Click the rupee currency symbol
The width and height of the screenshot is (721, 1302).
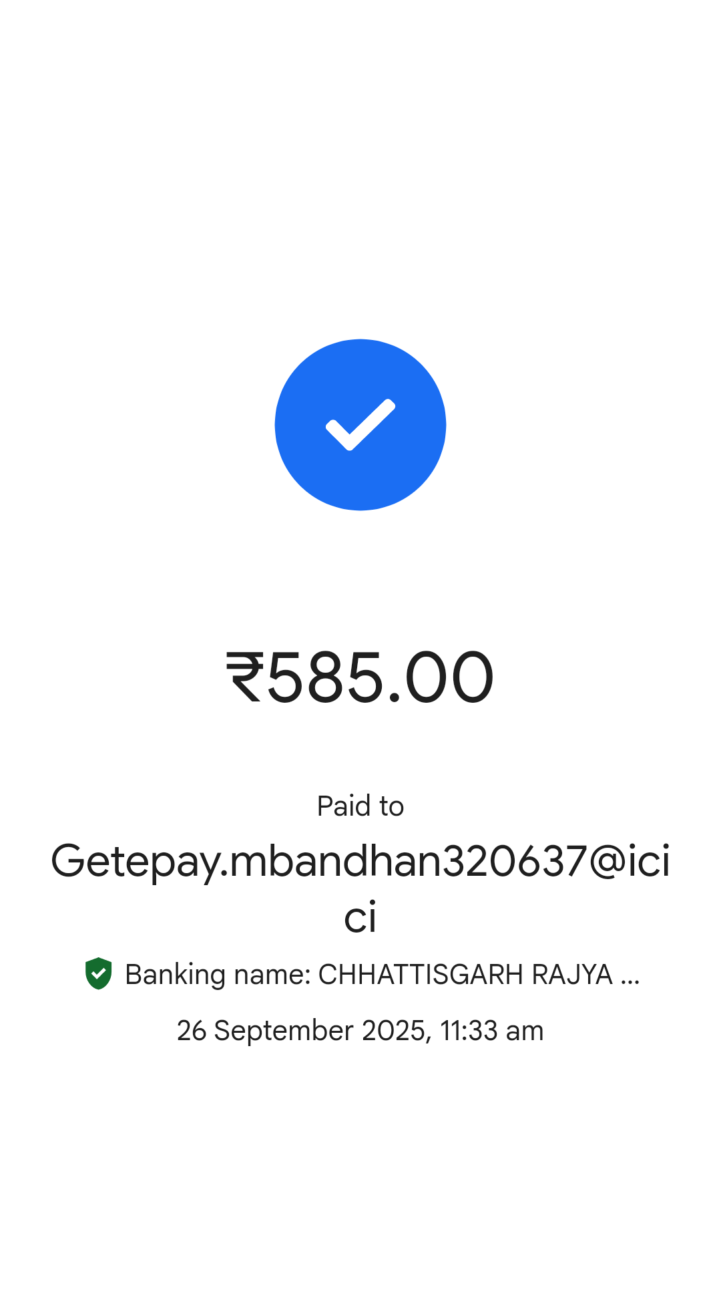tap(245, 677)
